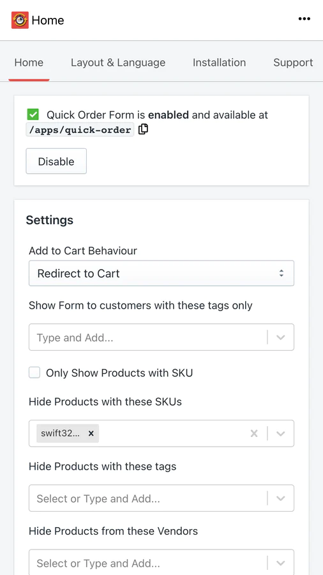Viewport: 323px width, 575px height.
Task: Expand the customer tags dropdown chevron
Action: pyautogui.click(x=280, y=337)
